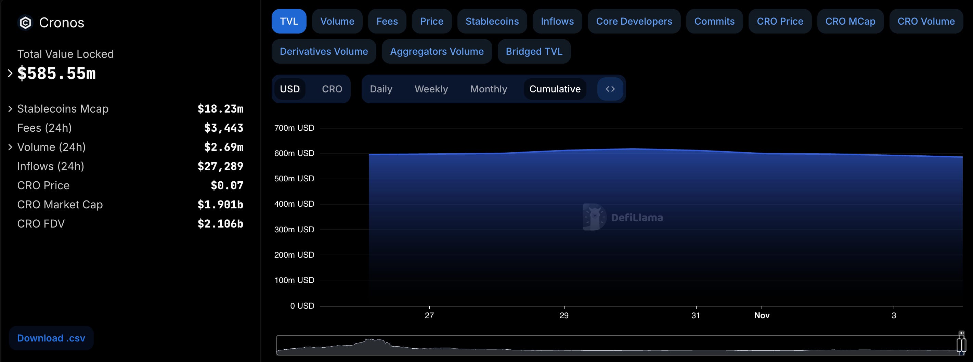Click the CRO Market Cap value $1.901b

[221, 205]
